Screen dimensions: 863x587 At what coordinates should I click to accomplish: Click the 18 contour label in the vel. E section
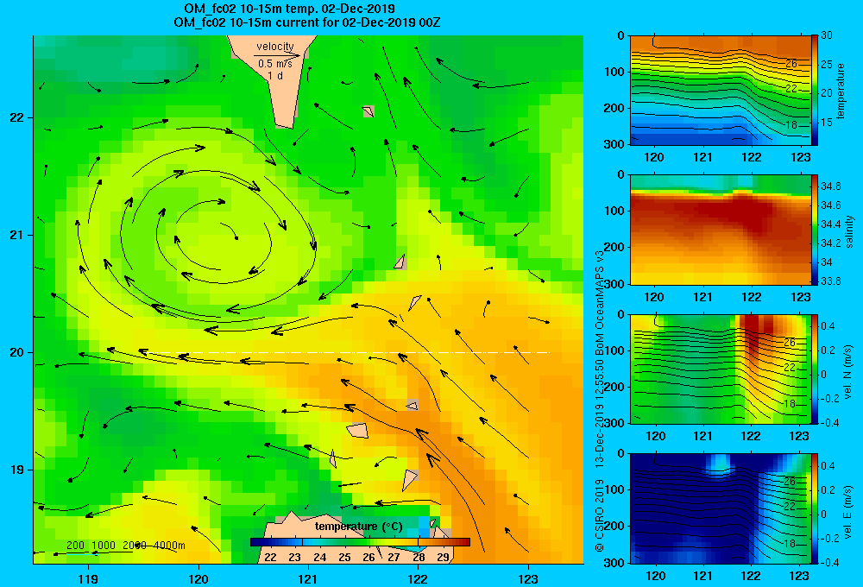[790, 544]
